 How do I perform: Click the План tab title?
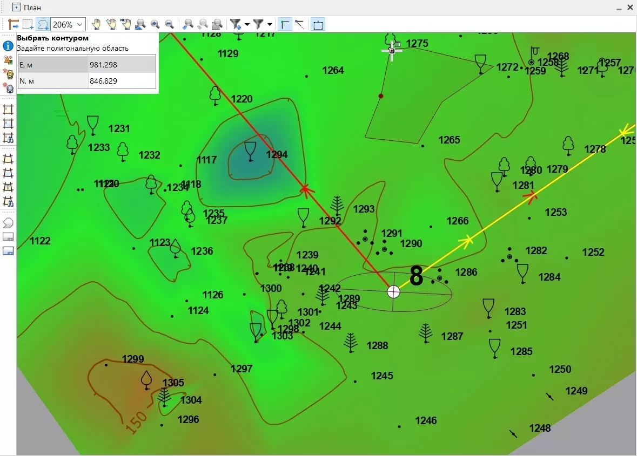32,8
